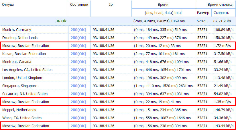Viewport: 236px width, 130px height.
Task: Click the IP address in Meppel, Netherlands row
Action: click(104, 110)
